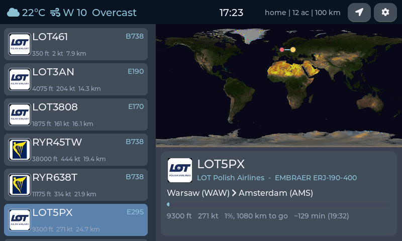Image resolution: width=402 pixels, height=241 pixels.
Task: Click the '~129 min (19:32)' arrival estimate
Action: tap(322, 216)
